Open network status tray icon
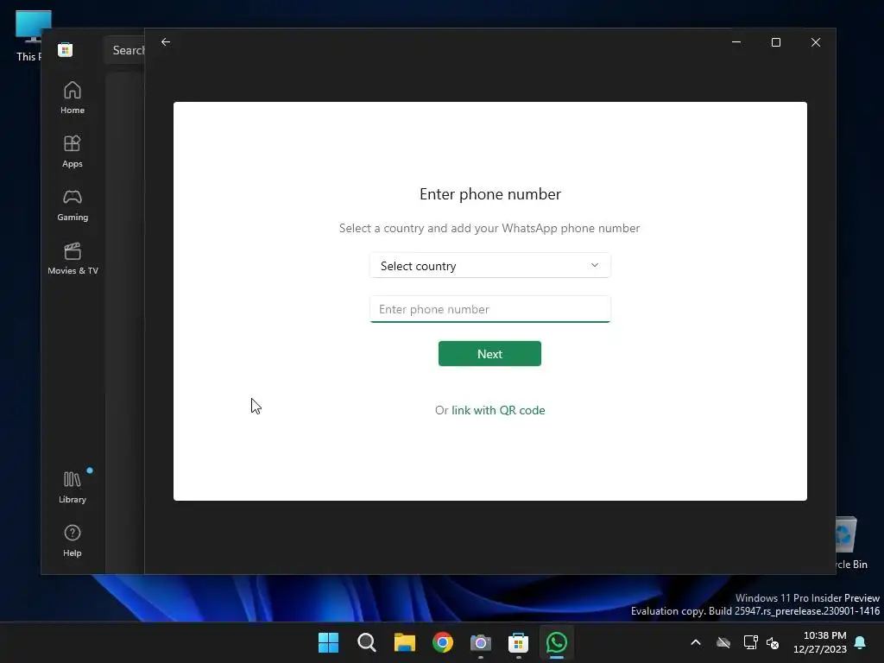This screenshot has width=884, height=663. coord(750,642)
